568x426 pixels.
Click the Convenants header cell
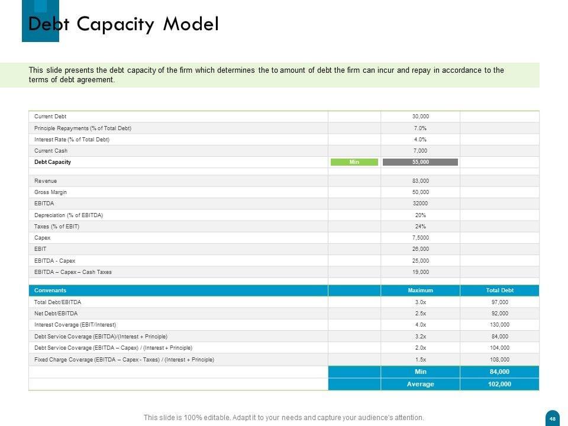point(50,291)
